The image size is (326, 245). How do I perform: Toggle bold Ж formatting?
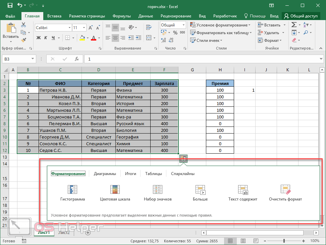[38, 38]
